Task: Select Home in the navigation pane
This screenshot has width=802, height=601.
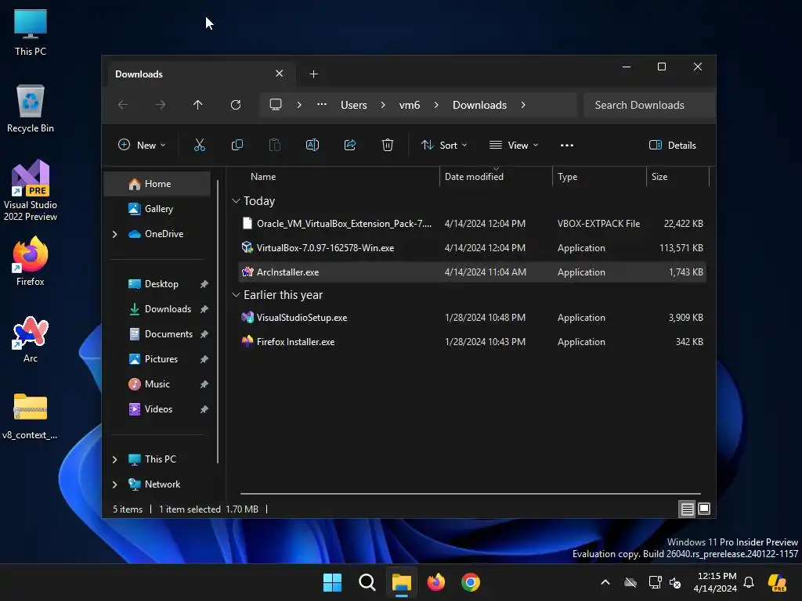Action: coord(157,183)
